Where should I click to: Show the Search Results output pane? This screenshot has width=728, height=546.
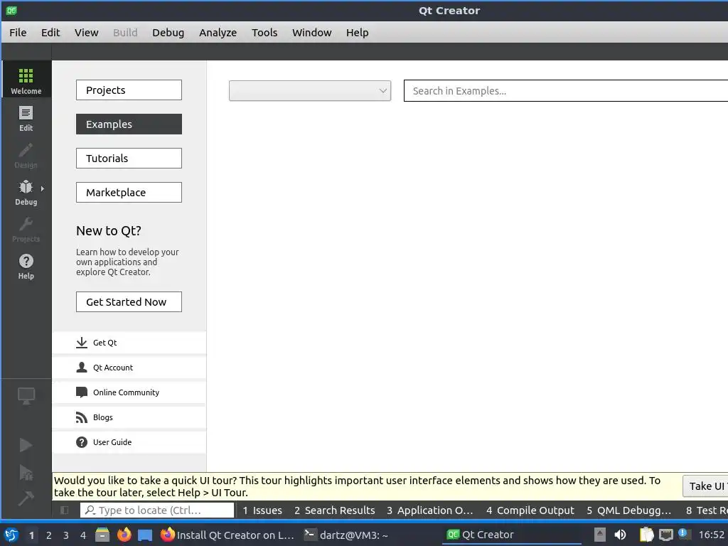click(334, 510)
